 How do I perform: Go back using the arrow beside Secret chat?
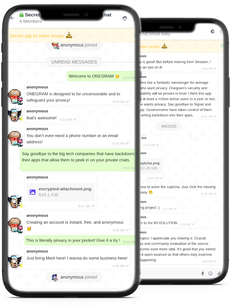pos(12,18)
